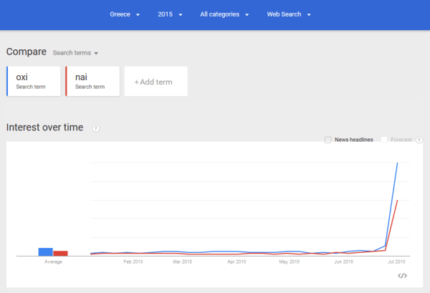Click the embed code icon below chart
Screen dimensions: 430x293
click(402, 275)
